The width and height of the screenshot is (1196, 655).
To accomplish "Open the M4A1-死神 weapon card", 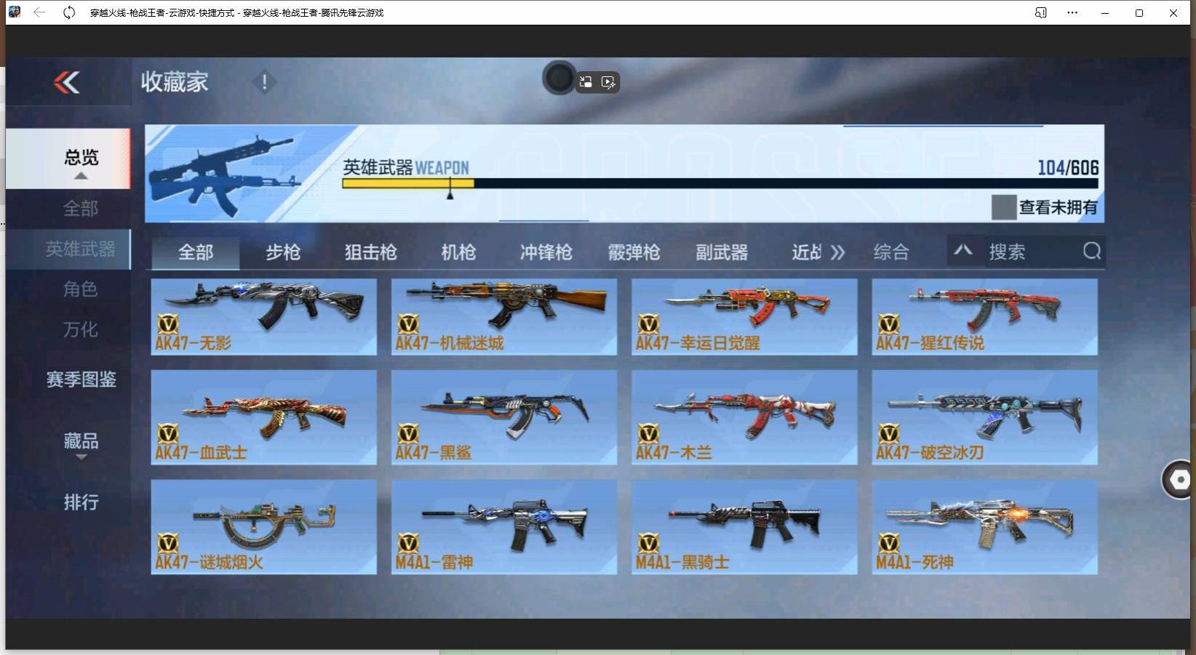I will point(985,527).
